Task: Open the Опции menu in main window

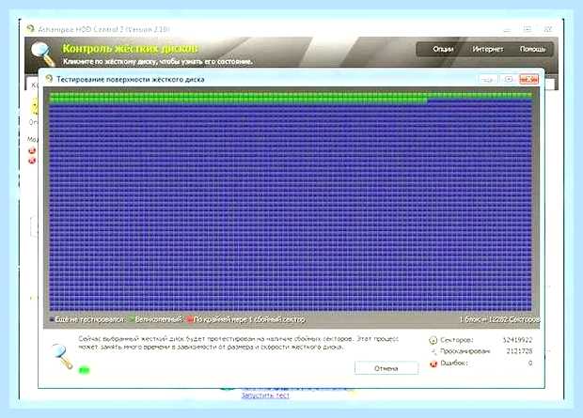Action: coord(443,49)
